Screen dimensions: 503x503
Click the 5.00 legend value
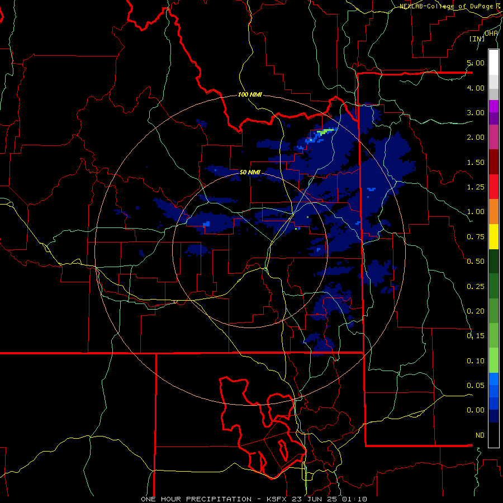[476, 63]
